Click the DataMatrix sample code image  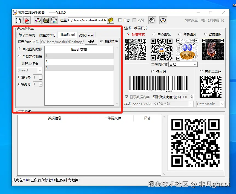[x=211, y=87]
